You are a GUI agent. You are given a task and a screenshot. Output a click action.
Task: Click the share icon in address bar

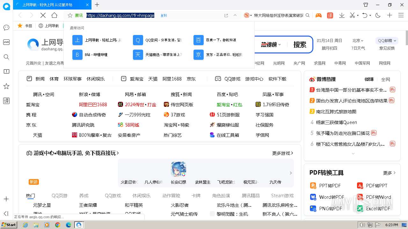(226, 15)
